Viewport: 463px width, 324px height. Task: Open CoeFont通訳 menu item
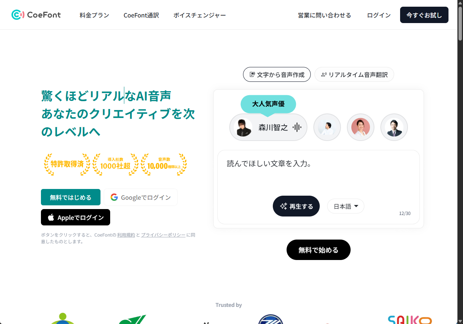(x=141, y=15)
